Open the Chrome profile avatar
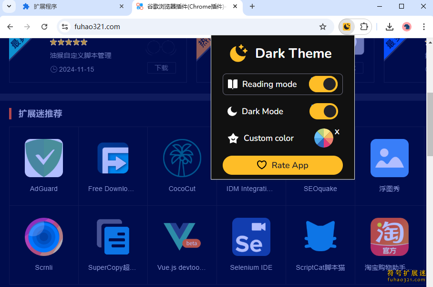The width and height of the screenshot is (433, 287). pyautogui.click(x=406, y=27)
